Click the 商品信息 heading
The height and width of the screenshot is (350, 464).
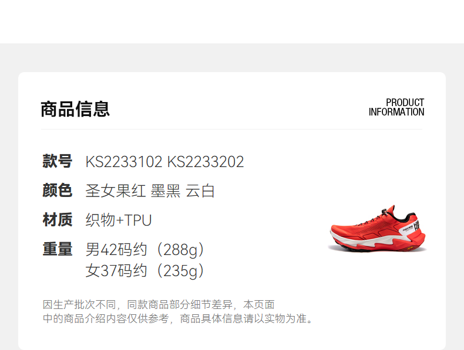[x=75, y=109]
